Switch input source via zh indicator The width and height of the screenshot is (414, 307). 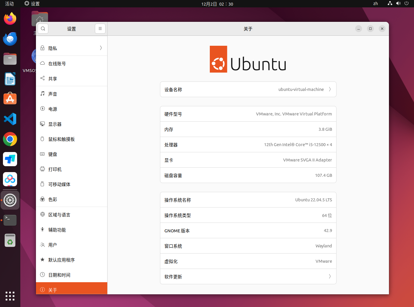pyautogui.click(x=375, y=4)
